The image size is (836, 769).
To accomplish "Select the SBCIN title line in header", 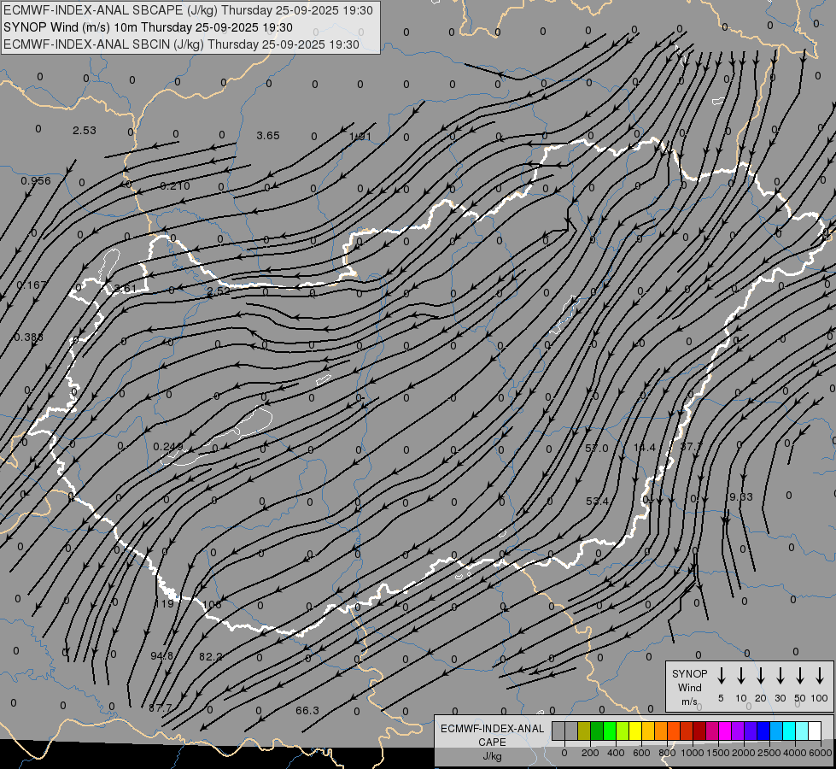I will click(181, 44).
